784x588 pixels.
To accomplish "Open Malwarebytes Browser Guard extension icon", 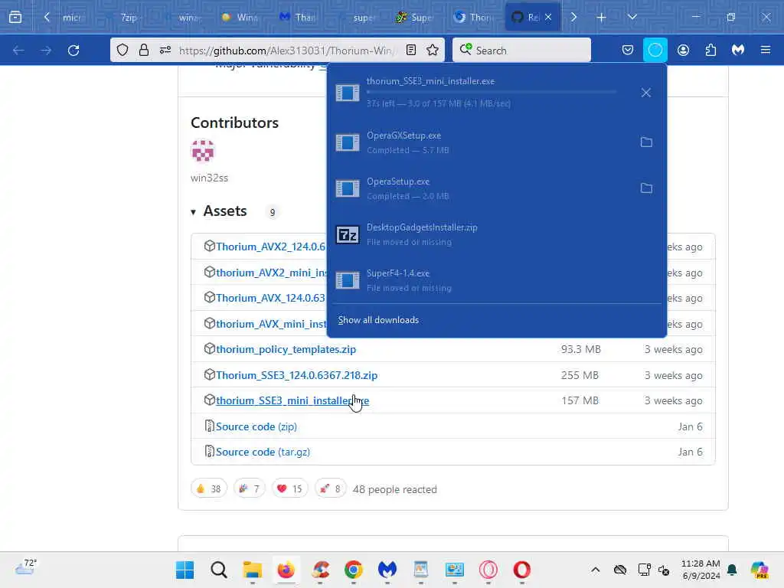I will point(738,50).
